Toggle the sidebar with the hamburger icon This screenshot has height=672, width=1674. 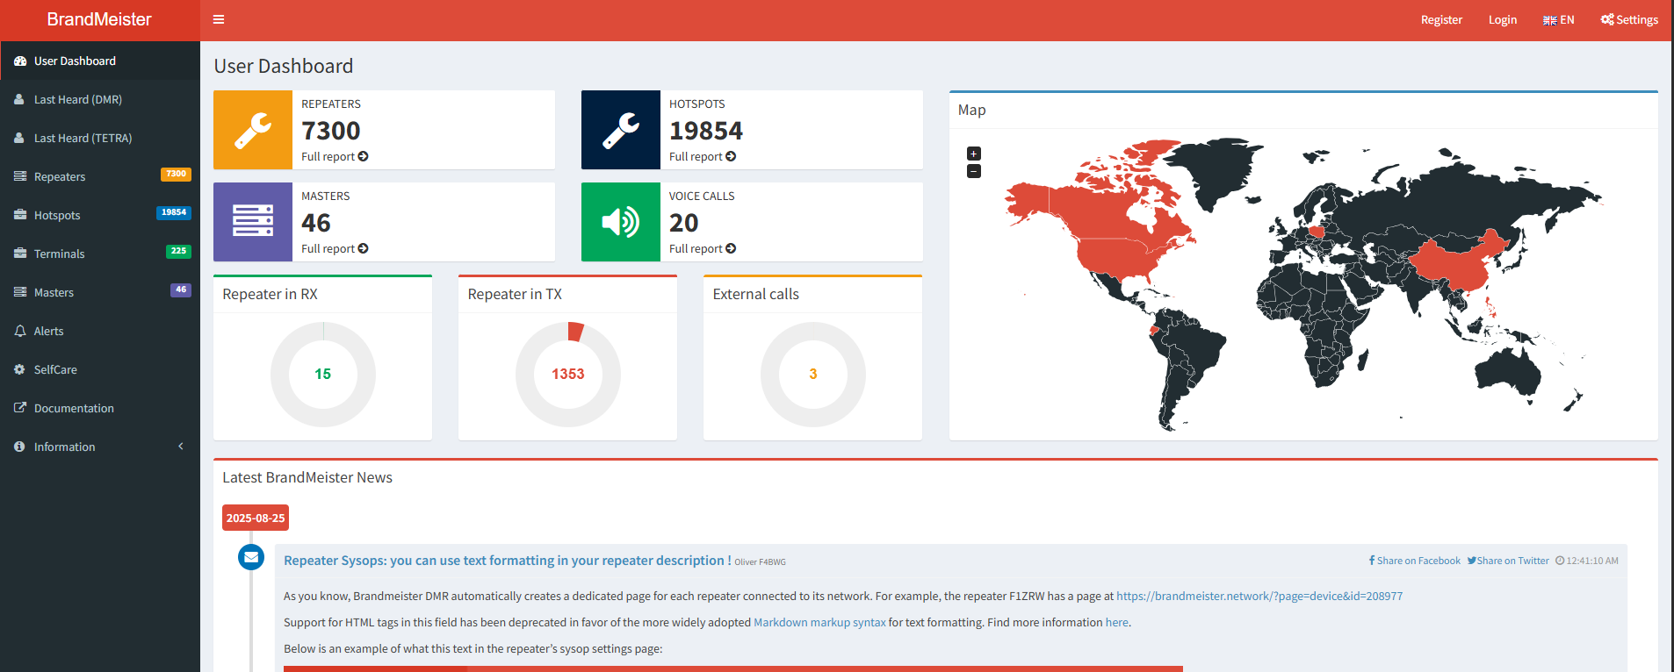click(x=219, y=19)
